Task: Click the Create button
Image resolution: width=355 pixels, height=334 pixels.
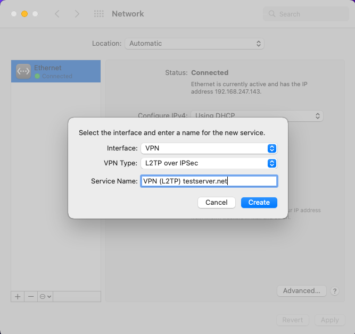Action: coord(259,202)
